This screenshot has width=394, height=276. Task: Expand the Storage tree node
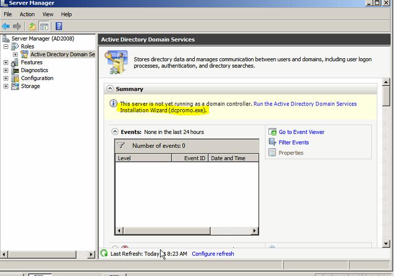point(6,86)
